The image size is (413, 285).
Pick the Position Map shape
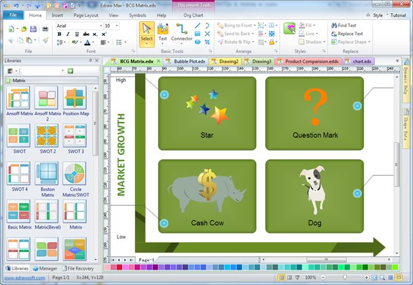click(74, 98)
